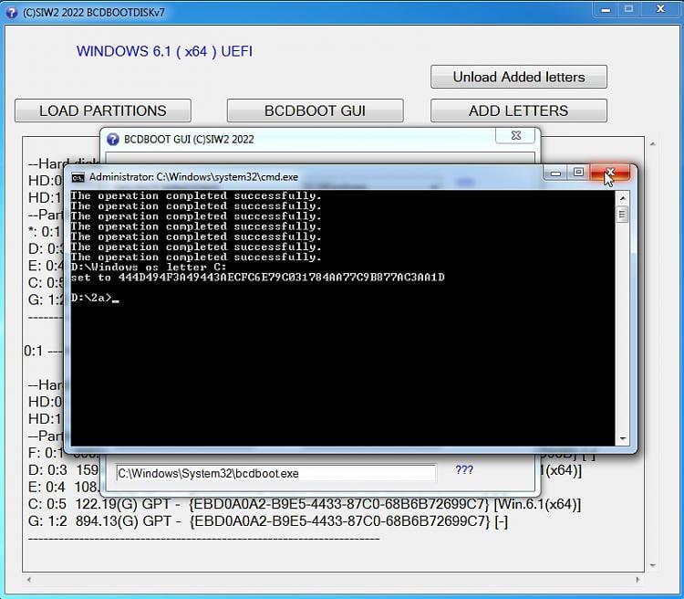Maximize the cmd.exe console window
The width and height of the screenshot is (684, 599).
tap(578, 173)
